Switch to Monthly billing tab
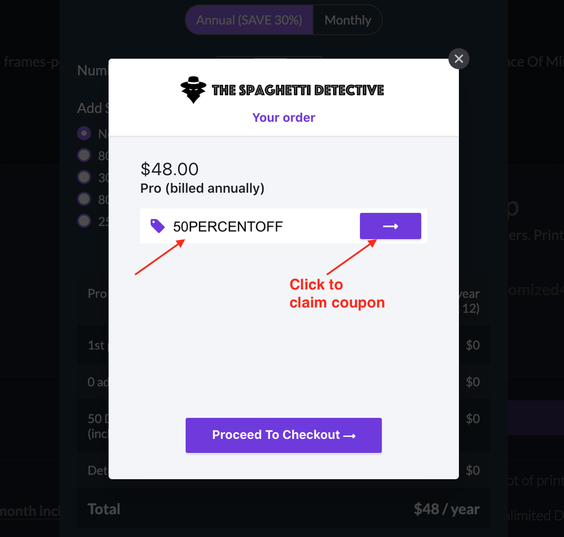 (x=348, y=20)
